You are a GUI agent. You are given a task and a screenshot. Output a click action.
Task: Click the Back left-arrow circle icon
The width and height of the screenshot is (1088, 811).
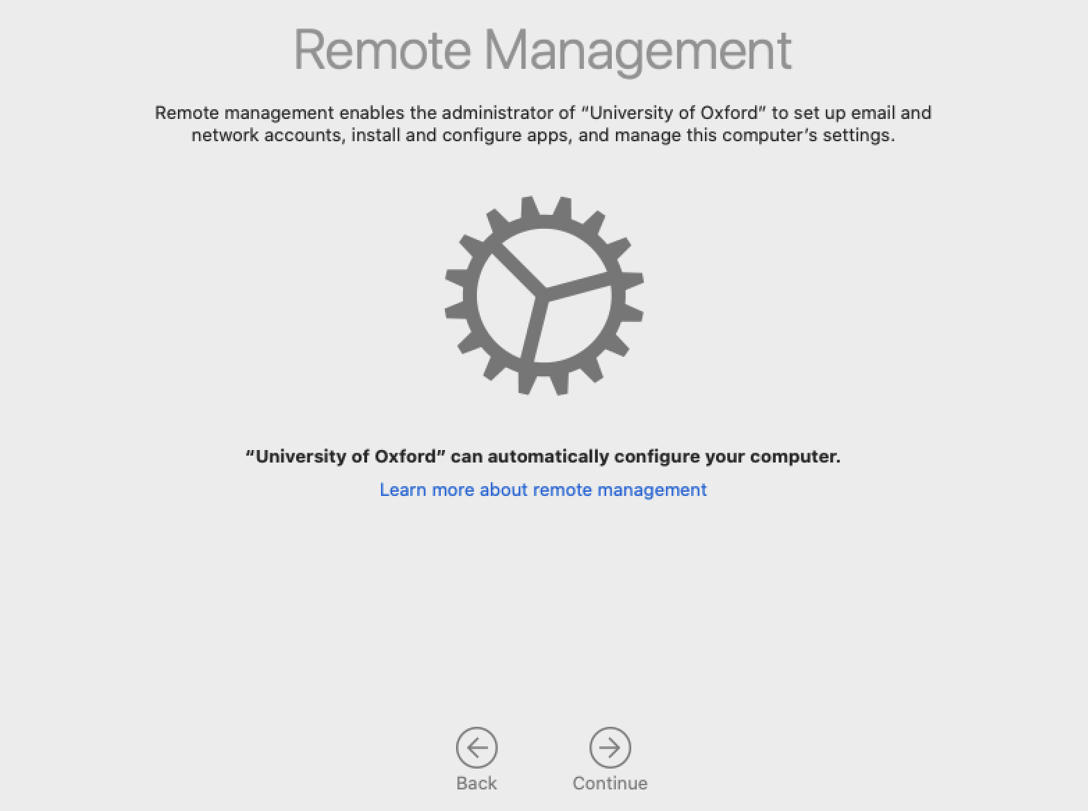[477, 748]
